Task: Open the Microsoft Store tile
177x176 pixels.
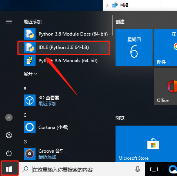Action: (x=146, y=144)
